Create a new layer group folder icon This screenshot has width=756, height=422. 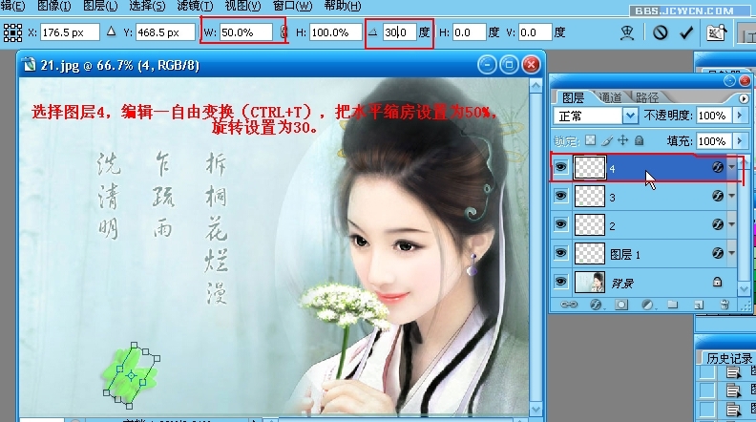pos(673,305)
